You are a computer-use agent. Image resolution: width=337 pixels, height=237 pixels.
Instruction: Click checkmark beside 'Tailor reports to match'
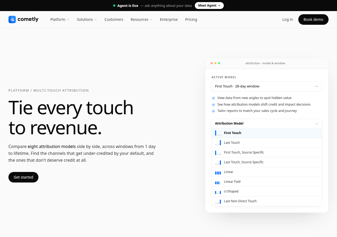tap(214, 111)
